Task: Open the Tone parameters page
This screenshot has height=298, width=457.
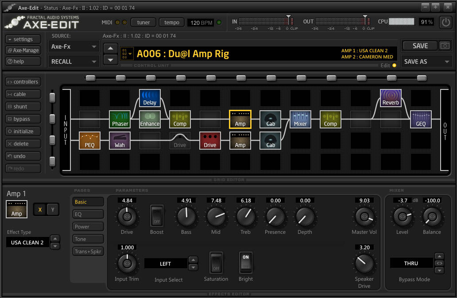Action: pos(88,239)
